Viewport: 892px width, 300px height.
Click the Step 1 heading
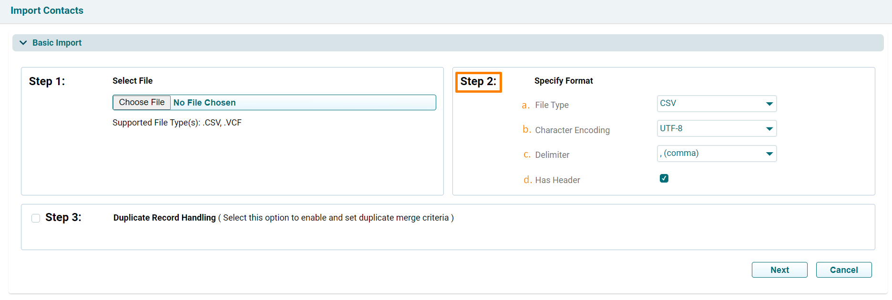[x=47, y=81]
